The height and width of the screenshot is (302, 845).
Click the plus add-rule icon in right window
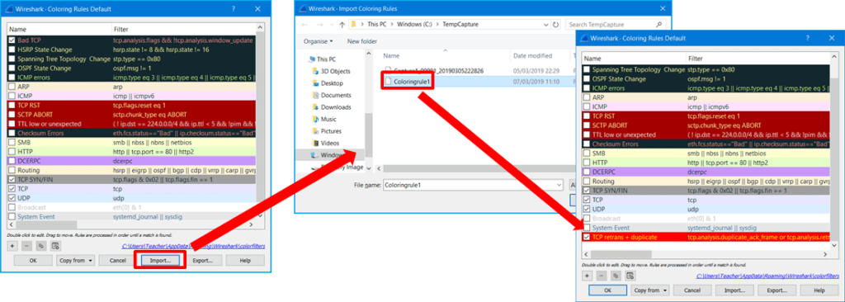point(588,276)
